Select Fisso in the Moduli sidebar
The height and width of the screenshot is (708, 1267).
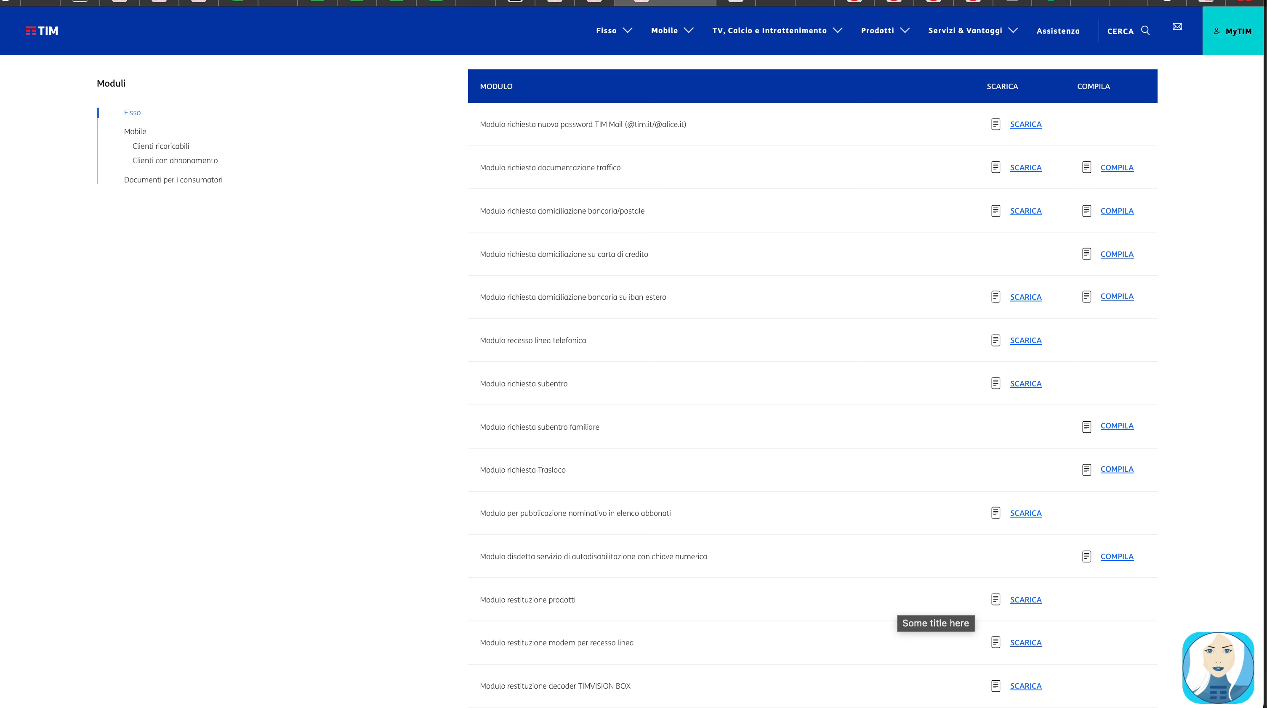132,113
